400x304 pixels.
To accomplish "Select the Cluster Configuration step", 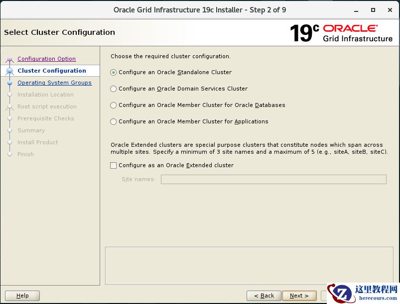I will coord(51,71).
